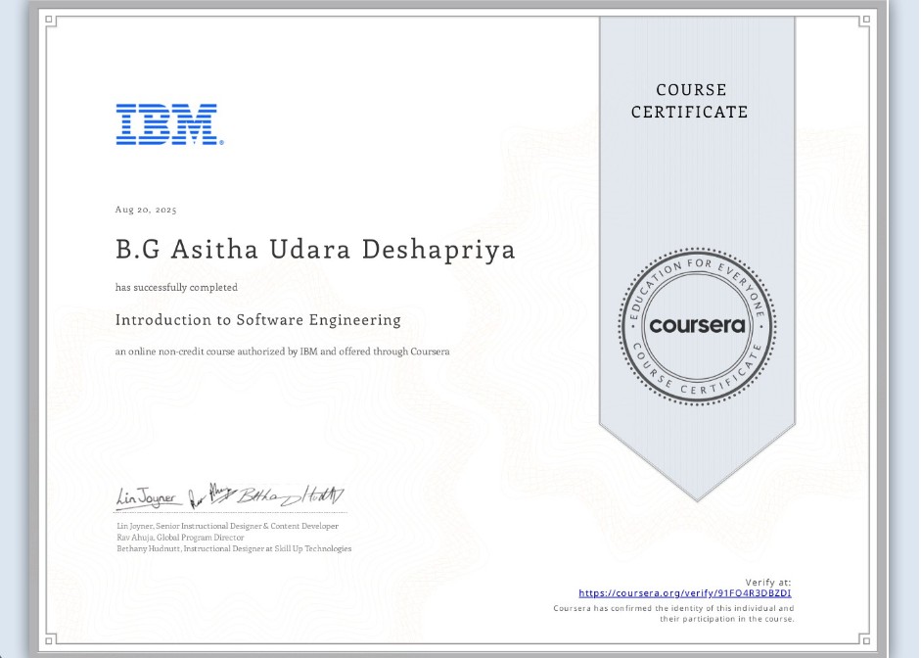Select the course title 'Introduction to Software Engineering'
The width and height of the screenshot is (921, 658).
(258, 320)
